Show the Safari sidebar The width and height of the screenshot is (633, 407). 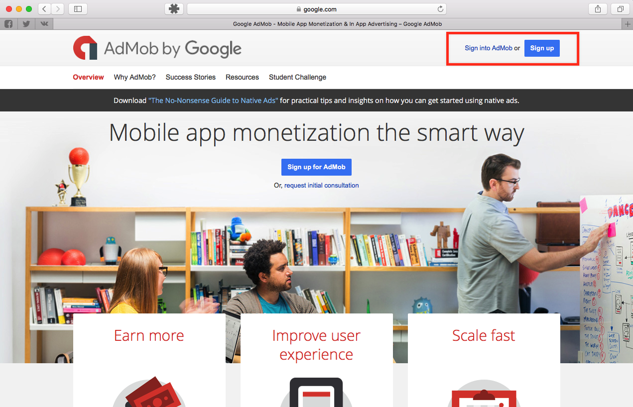pyautogui.click(x=78, y=8)
